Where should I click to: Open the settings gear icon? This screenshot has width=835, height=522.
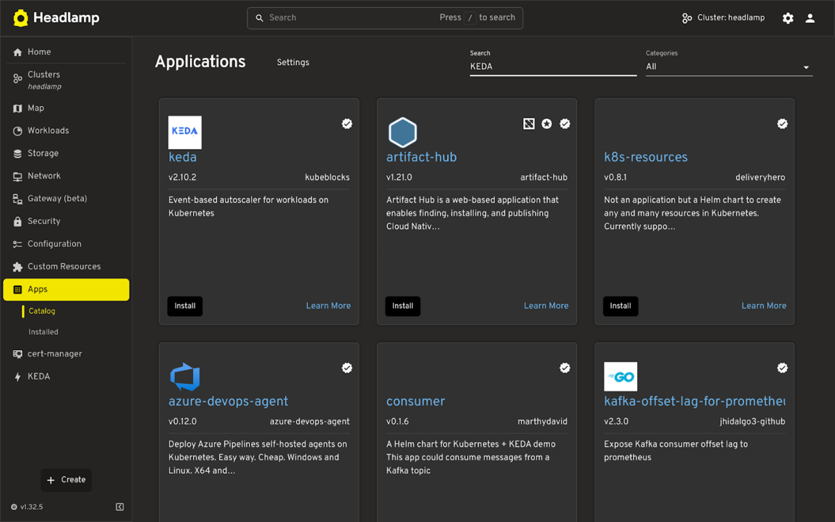pyautogui.click(x=788, y=18)
